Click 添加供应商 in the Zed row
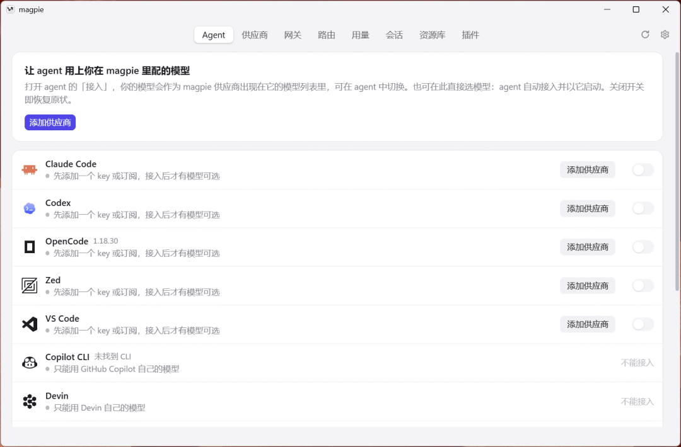This screenshot has width=681, height=447. [x=588, y=286]
